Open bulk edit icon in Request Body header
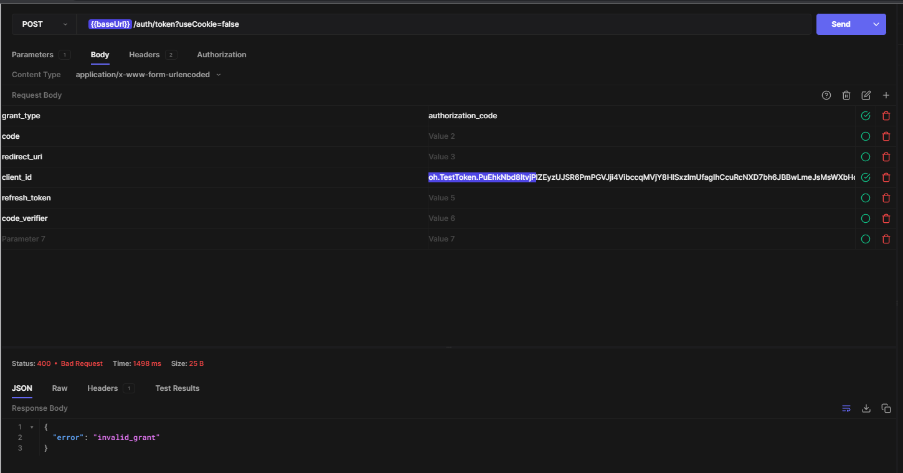 click(866, 95)
